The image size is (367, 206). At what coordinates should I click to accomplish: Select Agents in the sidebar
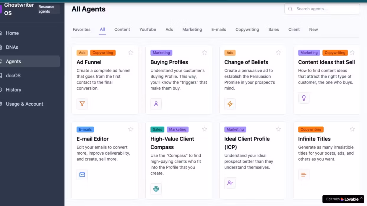(30, 61)
